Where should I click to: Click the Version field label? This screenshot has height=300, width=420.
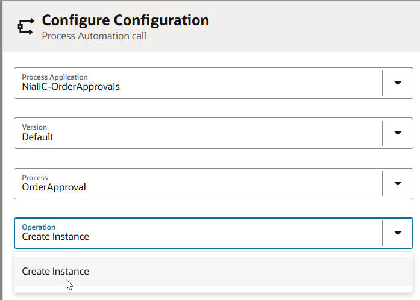click(34, 127)
